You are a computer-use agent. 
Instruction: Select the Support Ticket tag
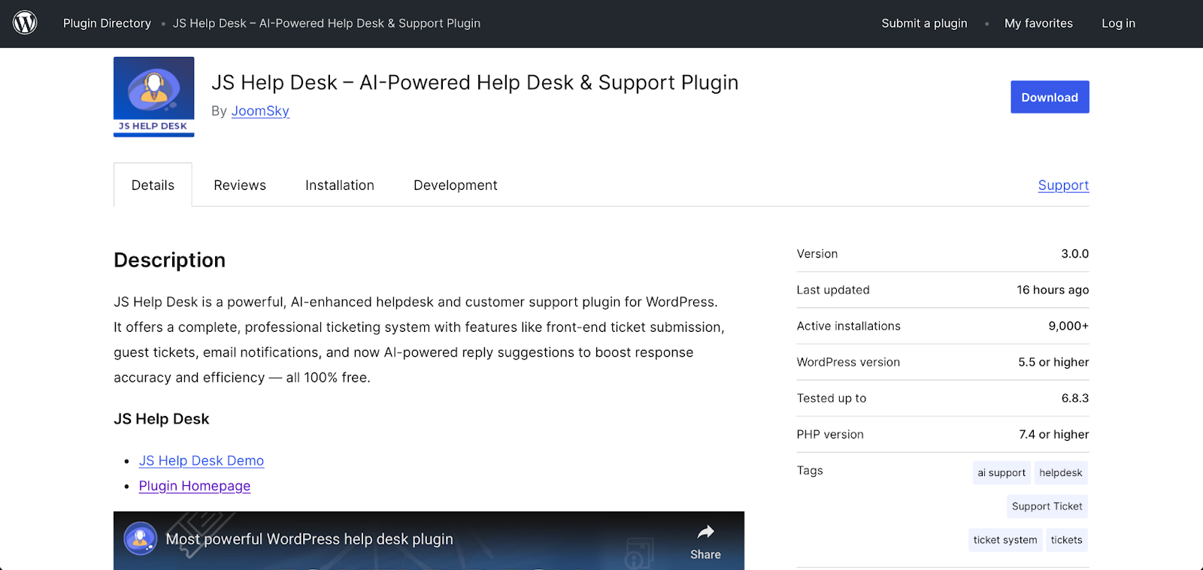point(1047,506)
